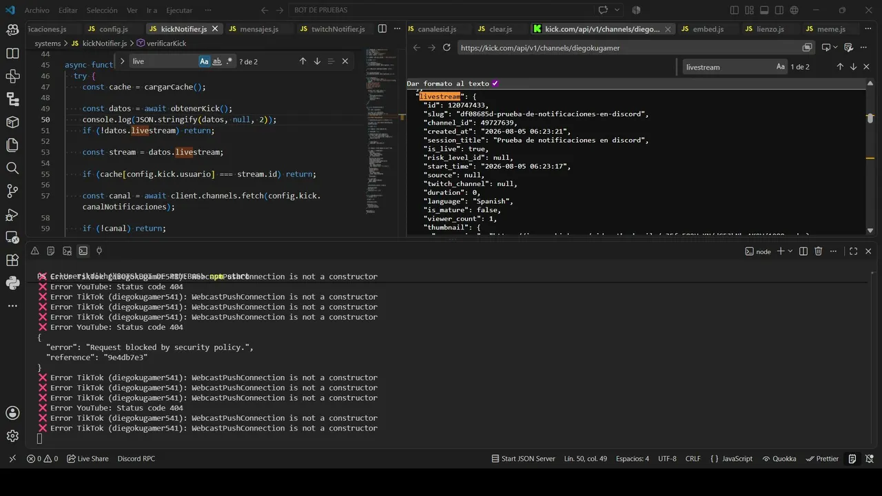The height and width of the screenshot is (496, 882).
Task: Switch to the config.js tab
Action: tap(107, 29)
